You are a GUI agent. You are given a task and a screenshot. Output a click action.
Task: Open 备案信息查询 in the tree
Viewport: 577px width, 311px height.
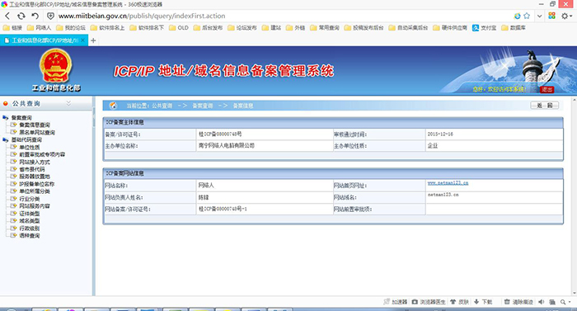[35, 125]
